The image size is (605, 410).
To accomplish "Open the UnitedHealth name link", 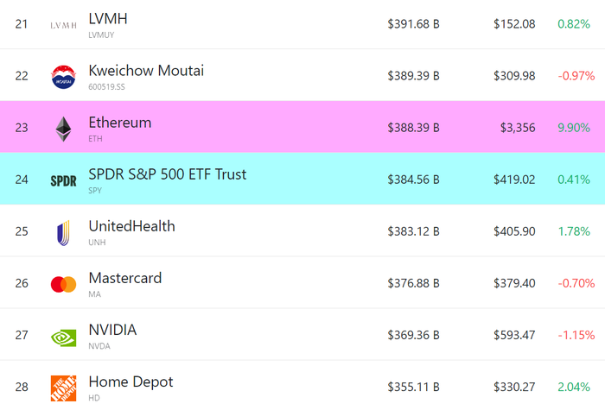I will click(132, 226).
